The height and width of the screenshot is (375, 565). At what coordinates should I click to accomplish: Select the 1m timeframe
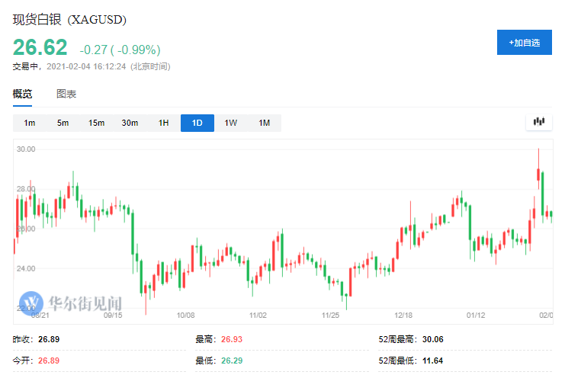click(x=30, y=123)
